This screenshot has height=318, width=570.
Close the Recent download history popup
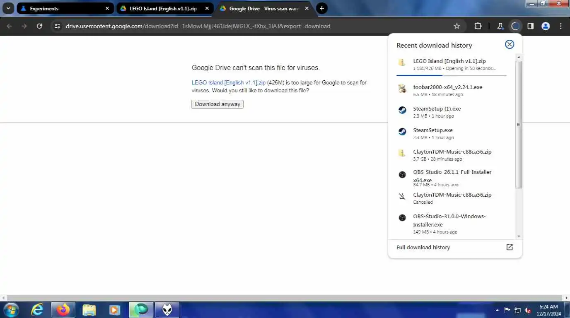pos(510,45)
